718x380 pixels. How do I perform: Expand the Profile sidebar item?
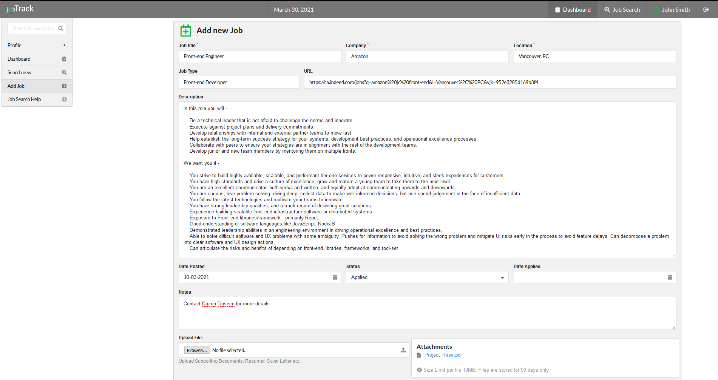click(x=37, y=45)
